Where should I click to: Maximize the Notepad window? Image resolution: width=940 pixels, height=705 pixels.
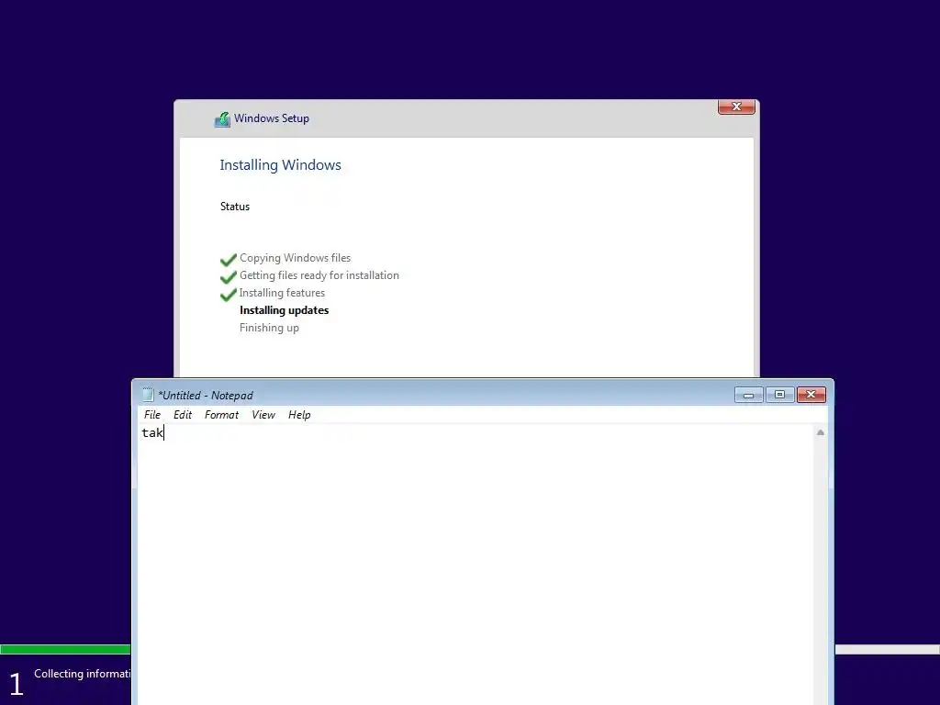pyautogui.click(x=780, y=395)
